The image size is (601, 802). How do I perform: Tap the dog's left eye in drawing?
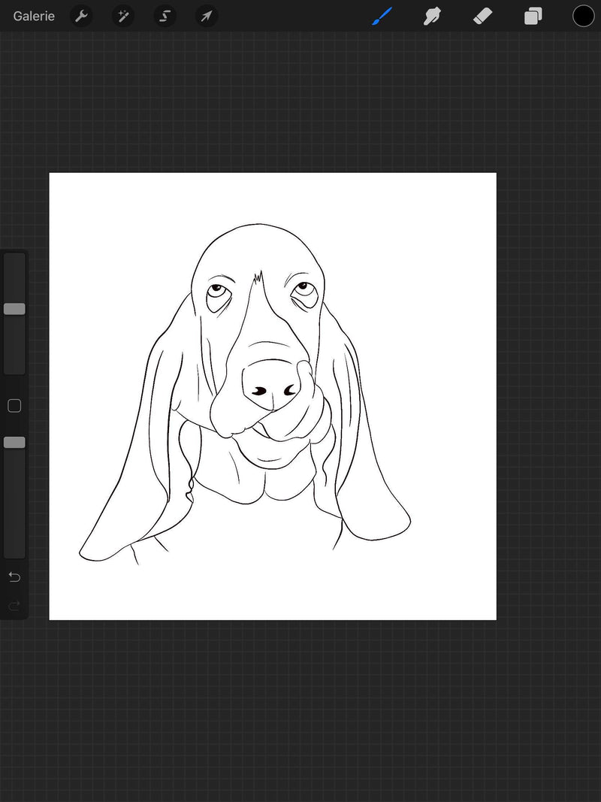point(216,289)
